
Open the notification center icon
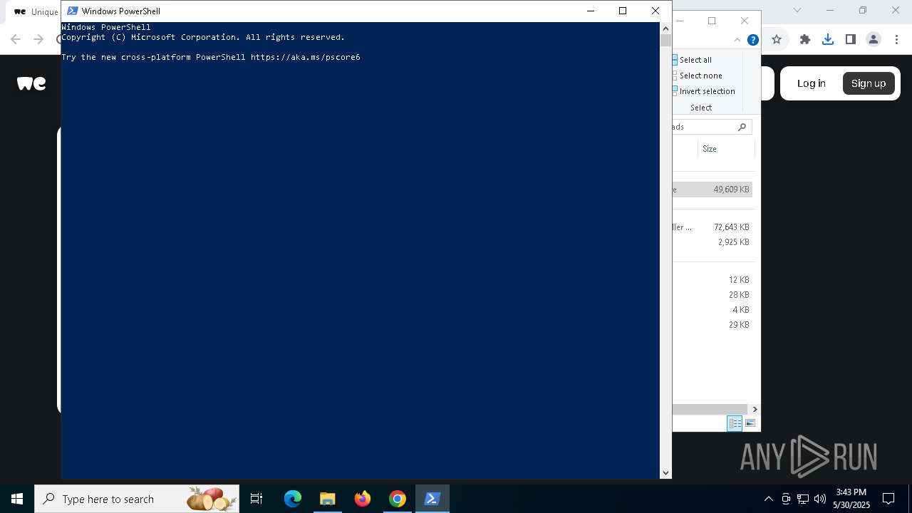[x=888, y=499]
